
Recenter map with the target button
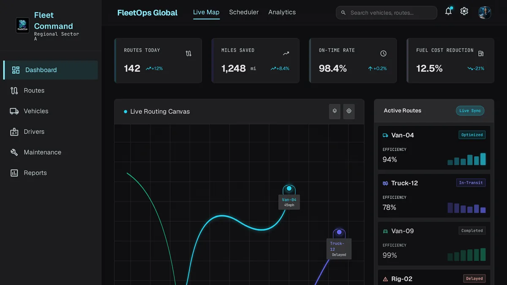point(349,111)
